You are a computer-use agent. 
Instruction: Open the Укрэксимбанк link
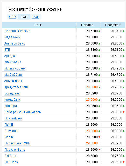pyautogui.click(x=15, y=68)
